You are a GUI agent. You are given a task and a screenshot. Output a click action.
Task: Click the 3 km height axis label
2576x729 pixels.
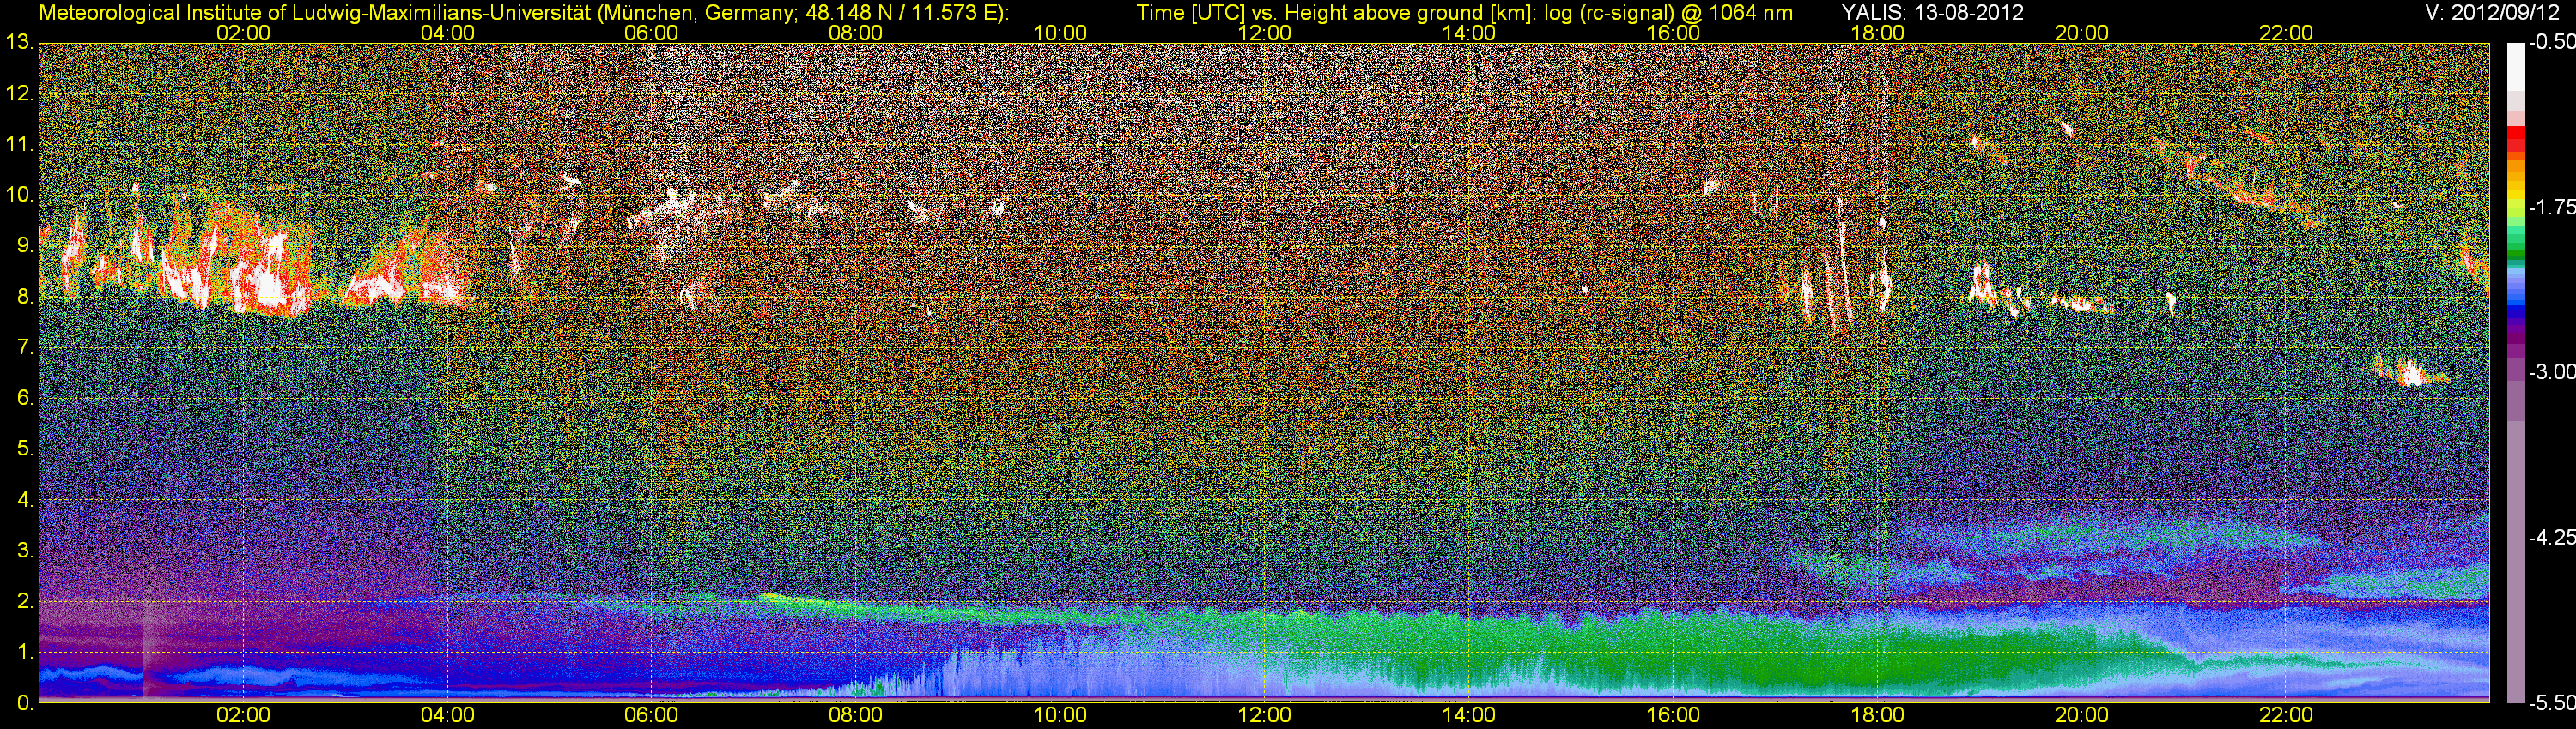point(24,551)
